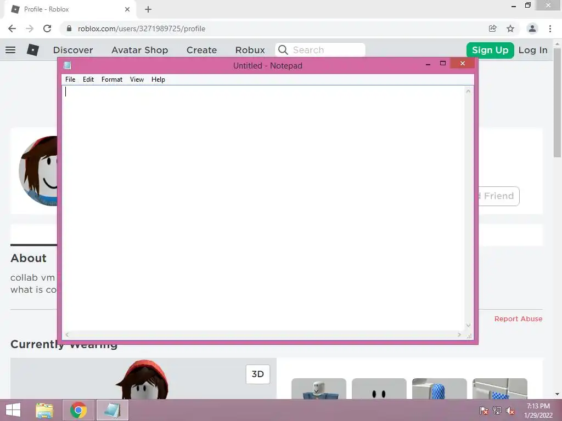The width and height of the screenshot is (562, 421).
Task: Open the Chrome profile avatar icon
Action: coord(532,29)
